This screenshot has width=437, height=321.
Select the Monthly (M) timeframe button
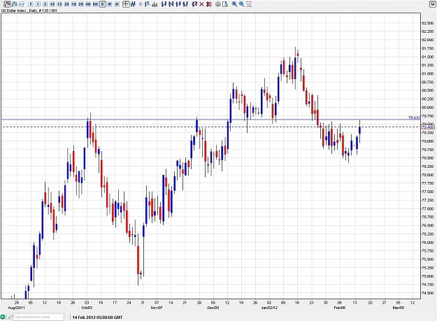[x=117, y=4]
